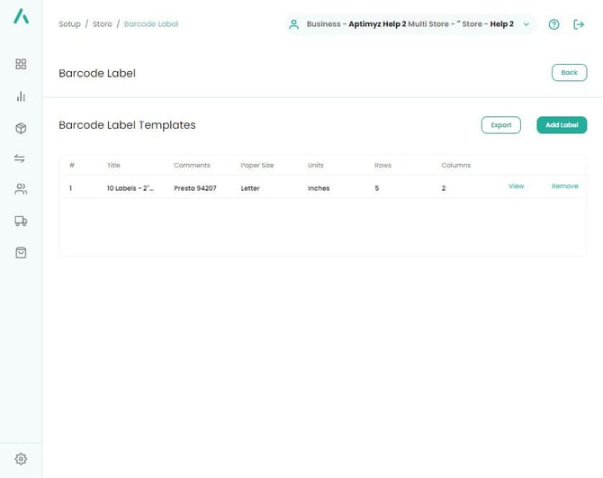
Task: Go to Setup breadcrumb
Action: click(69, 24)
